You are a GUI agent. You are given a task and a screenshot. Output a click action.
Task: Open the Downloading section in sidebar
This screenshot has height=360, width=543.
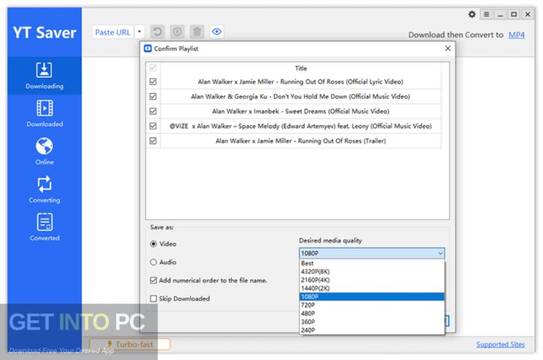click(45, 76)
